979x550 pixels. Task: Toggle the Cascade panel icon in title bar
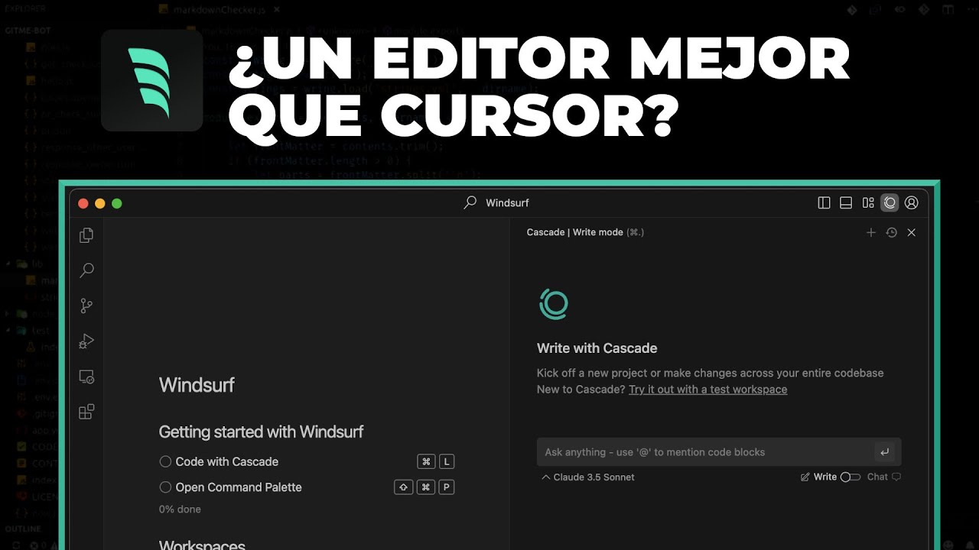tap(890, 202)
